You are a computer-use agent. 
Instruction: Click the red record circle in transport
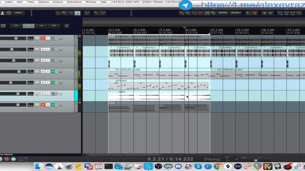pos(7,159)
